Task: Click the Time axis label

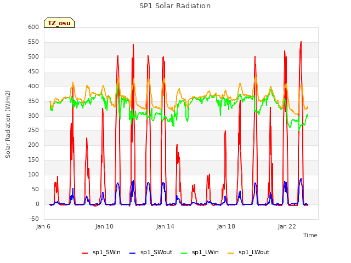Action: pyautogui.click(x=310, y=235)
